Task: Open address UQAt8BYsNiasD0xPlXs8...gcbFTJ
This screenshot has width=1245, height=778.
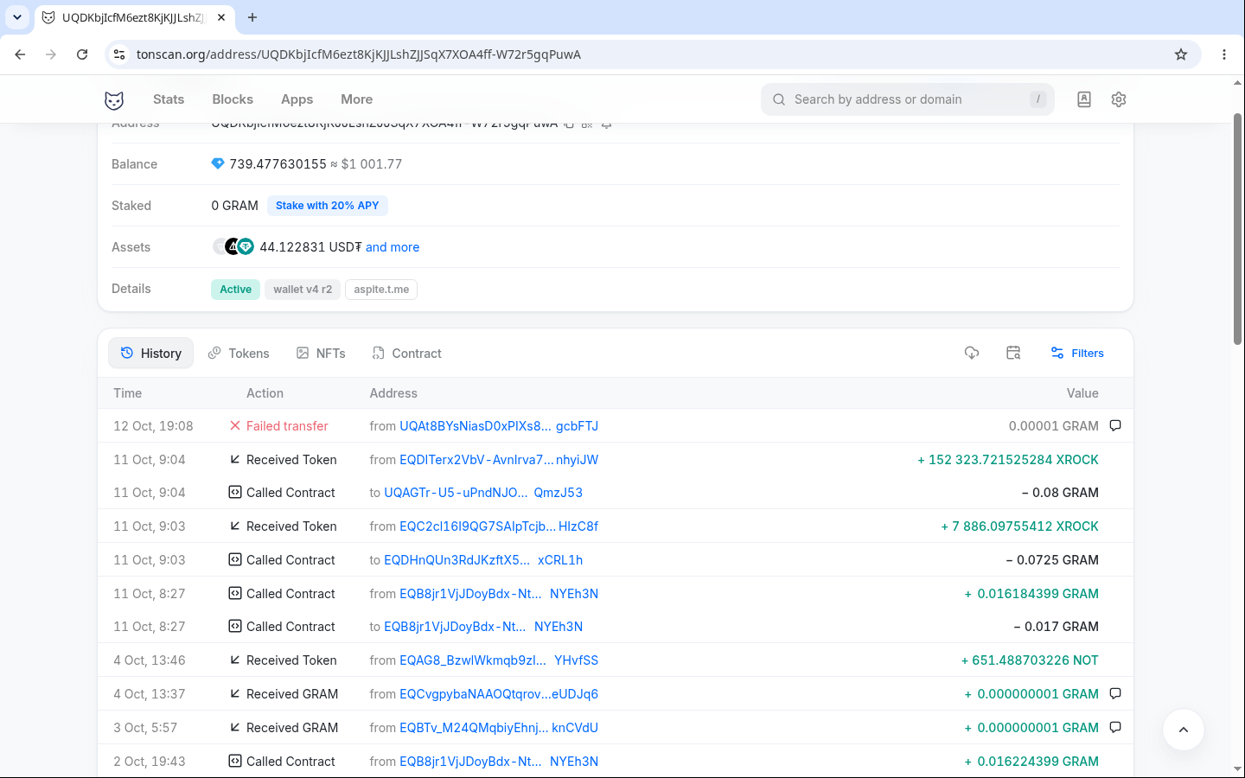Action: point(499,425)
